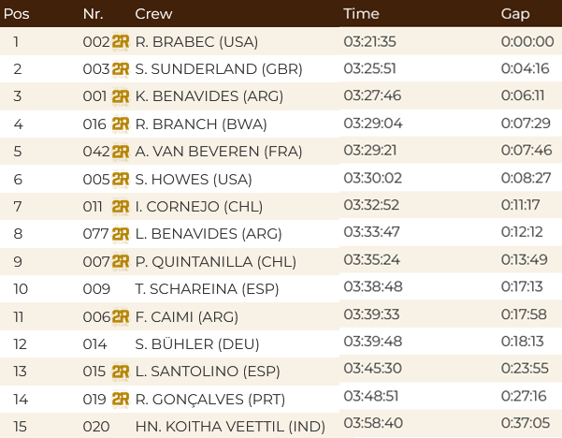Sort results by the Time column header

(361, 13)
